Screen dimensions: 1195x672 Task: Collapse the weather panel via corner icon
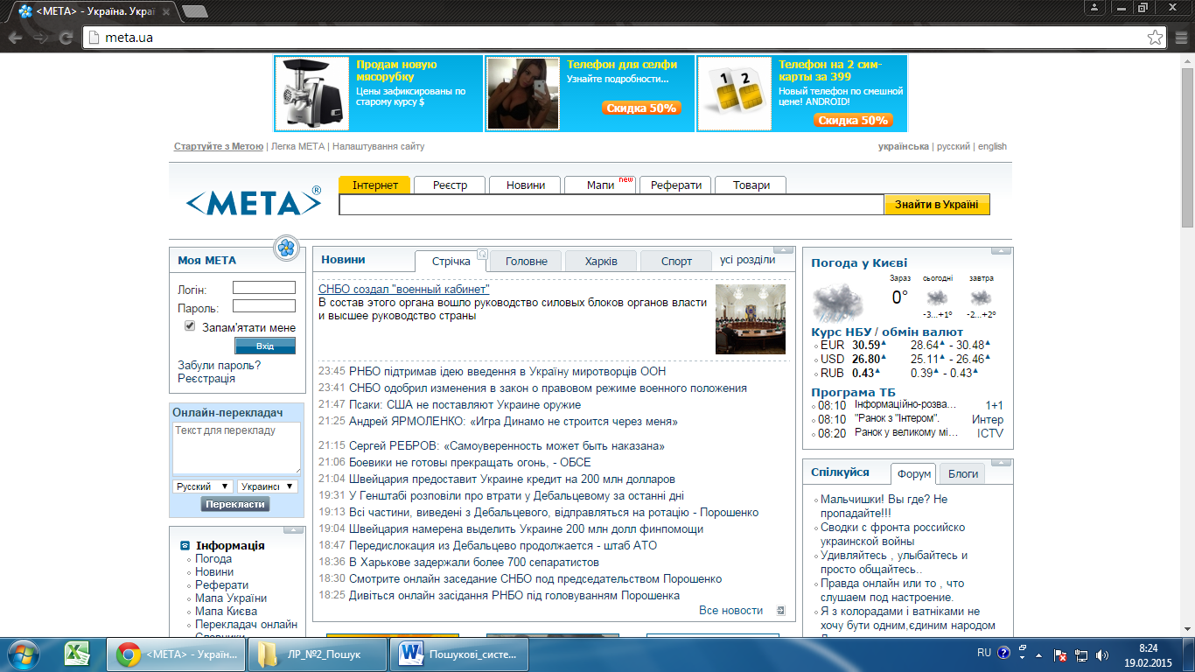[x=1003, y=250]
